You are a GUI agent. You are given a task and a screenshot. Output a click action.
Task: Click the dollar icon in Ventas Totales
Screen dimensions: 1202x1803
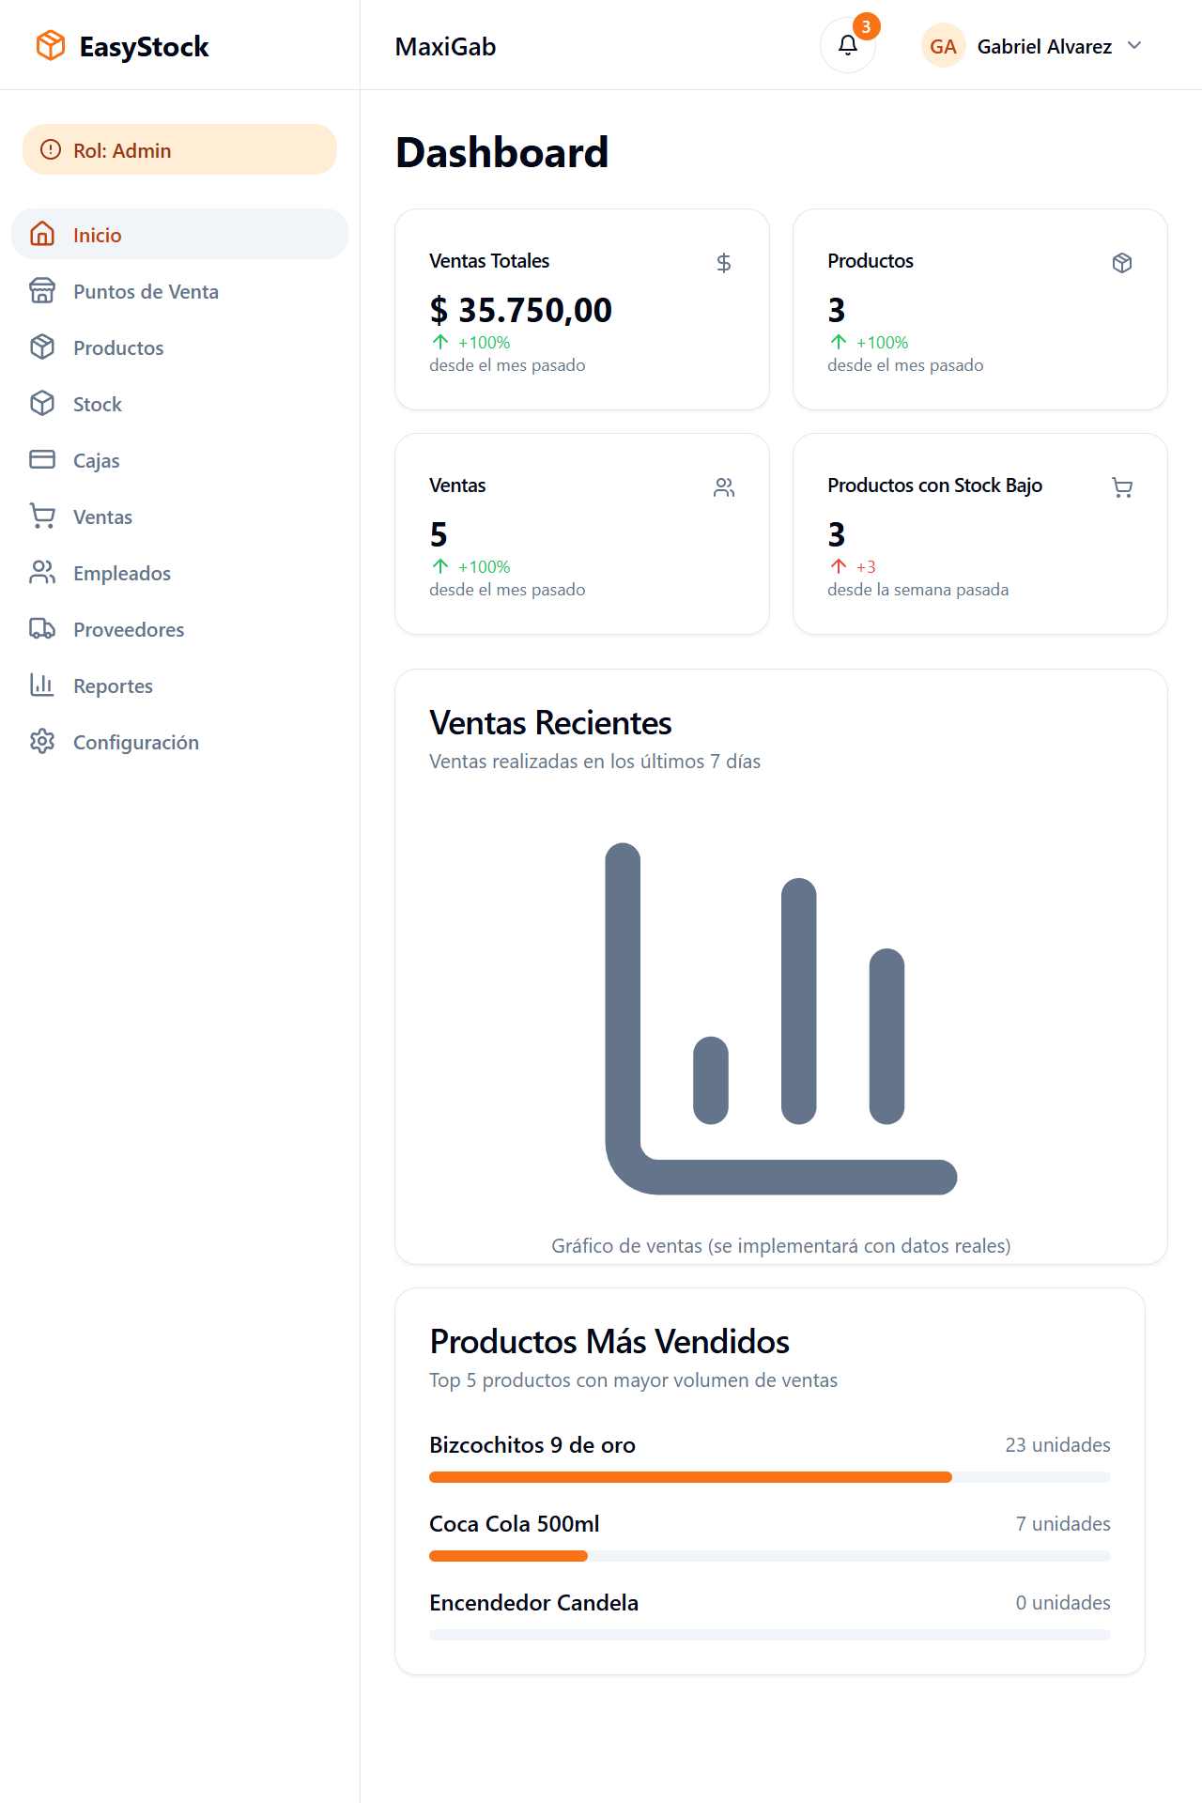pos(723,263)
